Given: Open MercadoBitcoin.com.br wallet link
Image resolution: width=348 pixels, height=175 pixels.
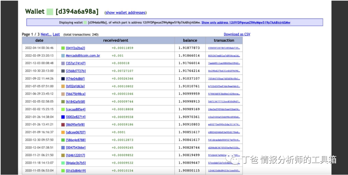Looking at the screenshot, I should (x=83, y=56).
